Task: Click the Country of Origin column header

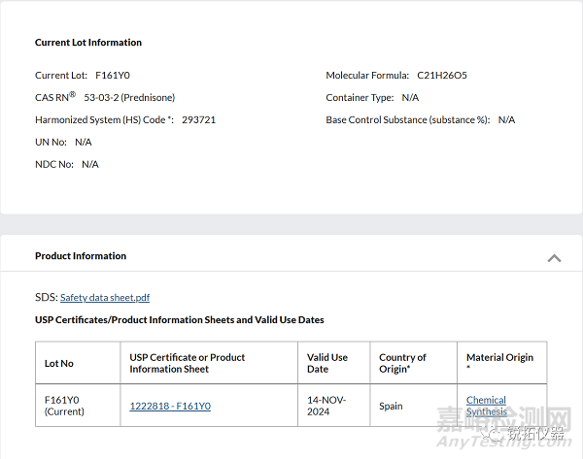Action: pos(402,363)
